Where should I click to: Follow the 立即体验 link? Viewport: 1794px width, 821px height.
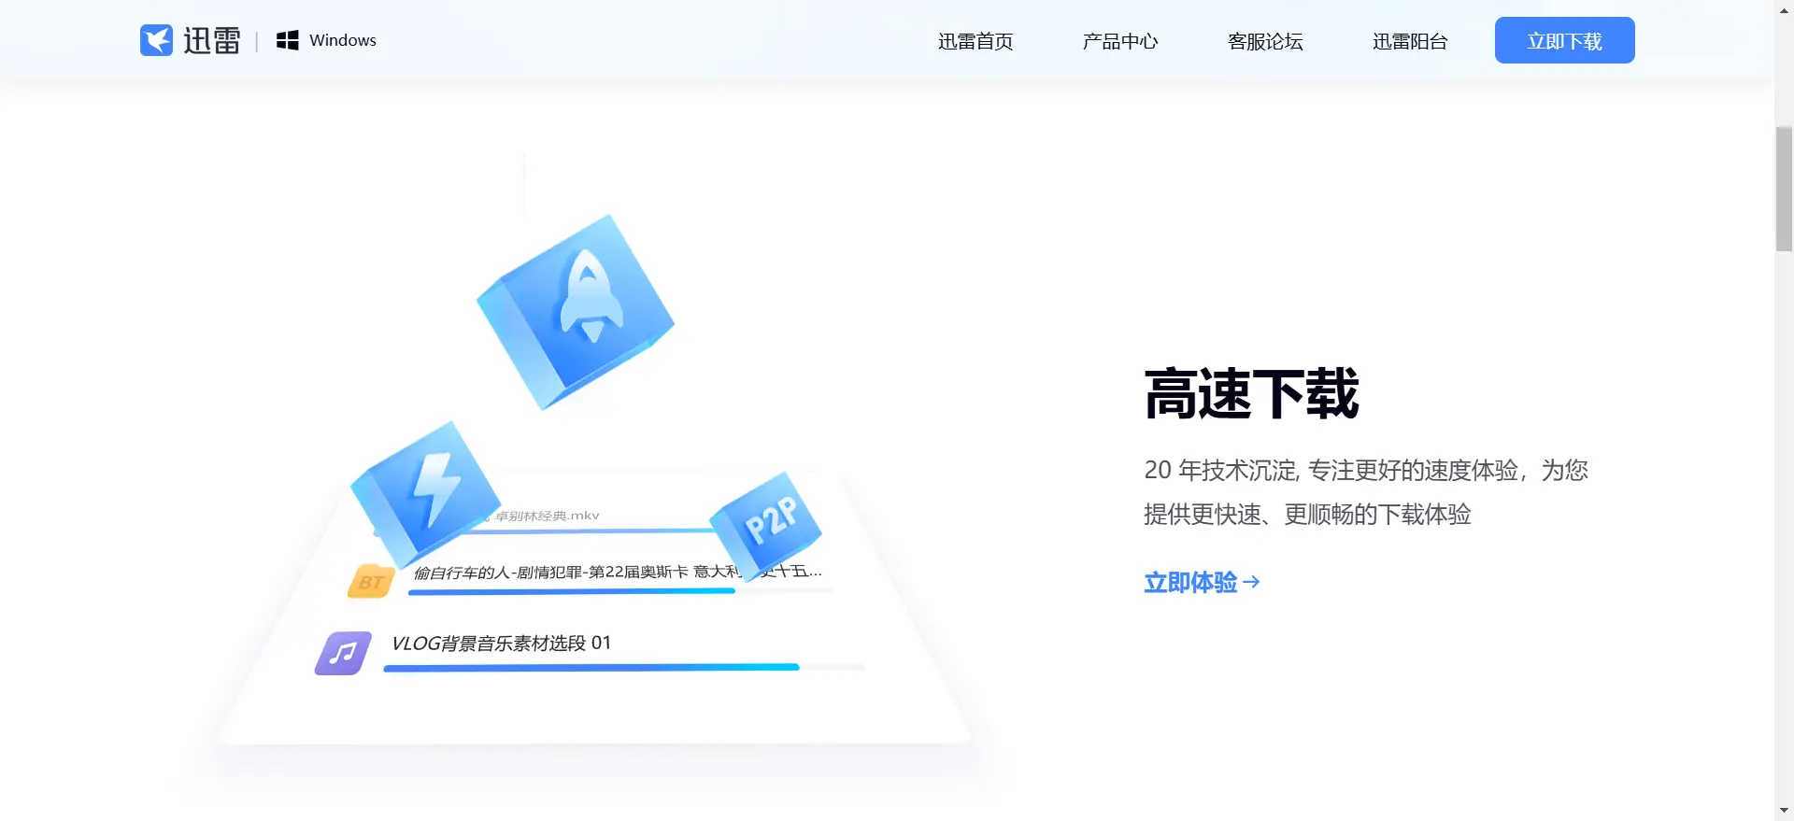pyautogui.click(x=1203, y=582)
